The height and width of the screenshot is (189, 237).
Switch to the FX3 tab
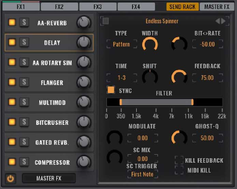click(x=98, y=7)
